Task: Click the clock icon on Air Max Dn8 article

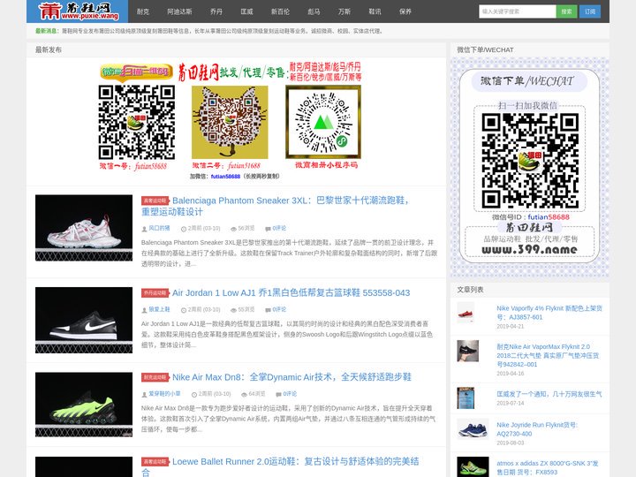Action: click(x=193, y=394)
